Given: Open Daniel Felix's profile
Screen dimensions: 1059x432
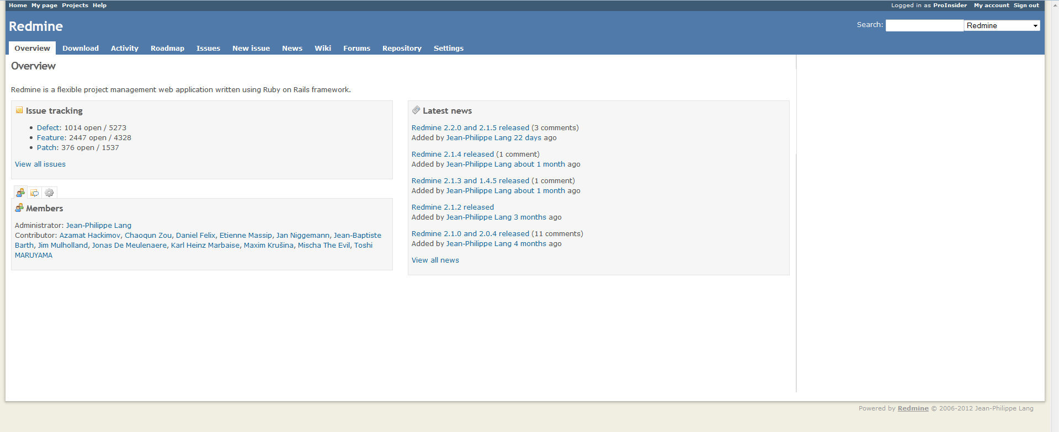Looking at the screenshot, I should point(195,235).
